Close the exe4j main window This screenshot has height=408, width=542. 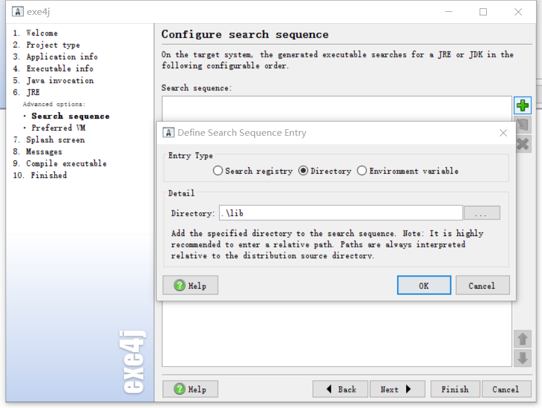click(518, 12)
